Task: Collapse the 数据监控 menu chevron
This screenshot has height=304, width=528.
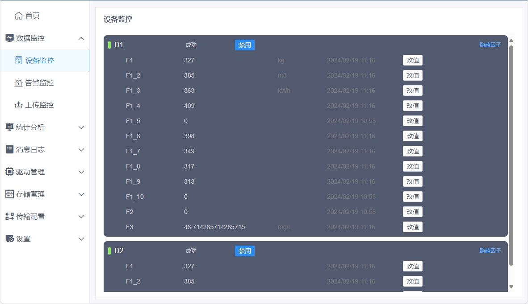Action: [x=81, y=38]
